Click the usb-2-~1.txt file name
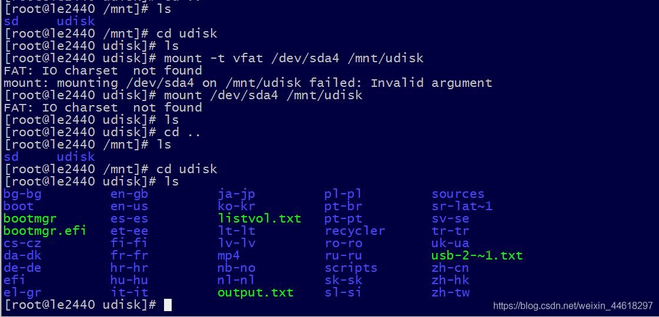The image size is (659, 317). click(x=477, y=255)
